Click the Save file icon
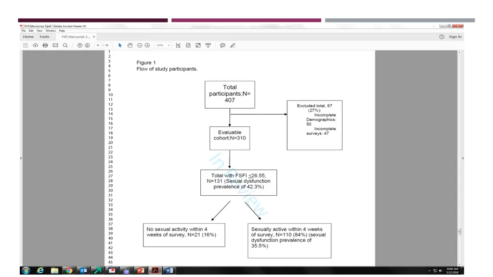The height and width of the screenshot is (277, 493). pos(26,45)
